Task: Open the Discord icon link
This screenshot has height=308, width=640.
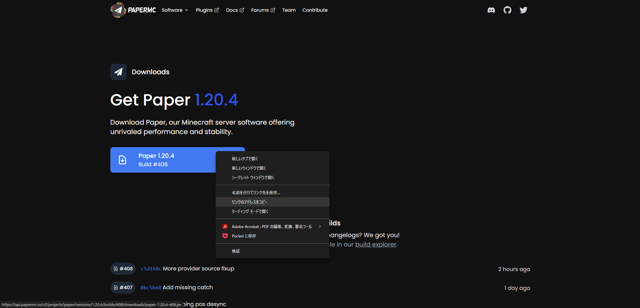Action: [491, 10]
